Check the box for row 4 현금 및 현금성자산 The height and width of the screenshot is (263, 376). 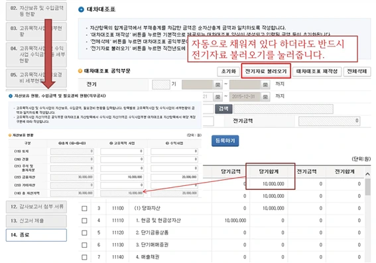pyautogui.click(x=84, y=220)
